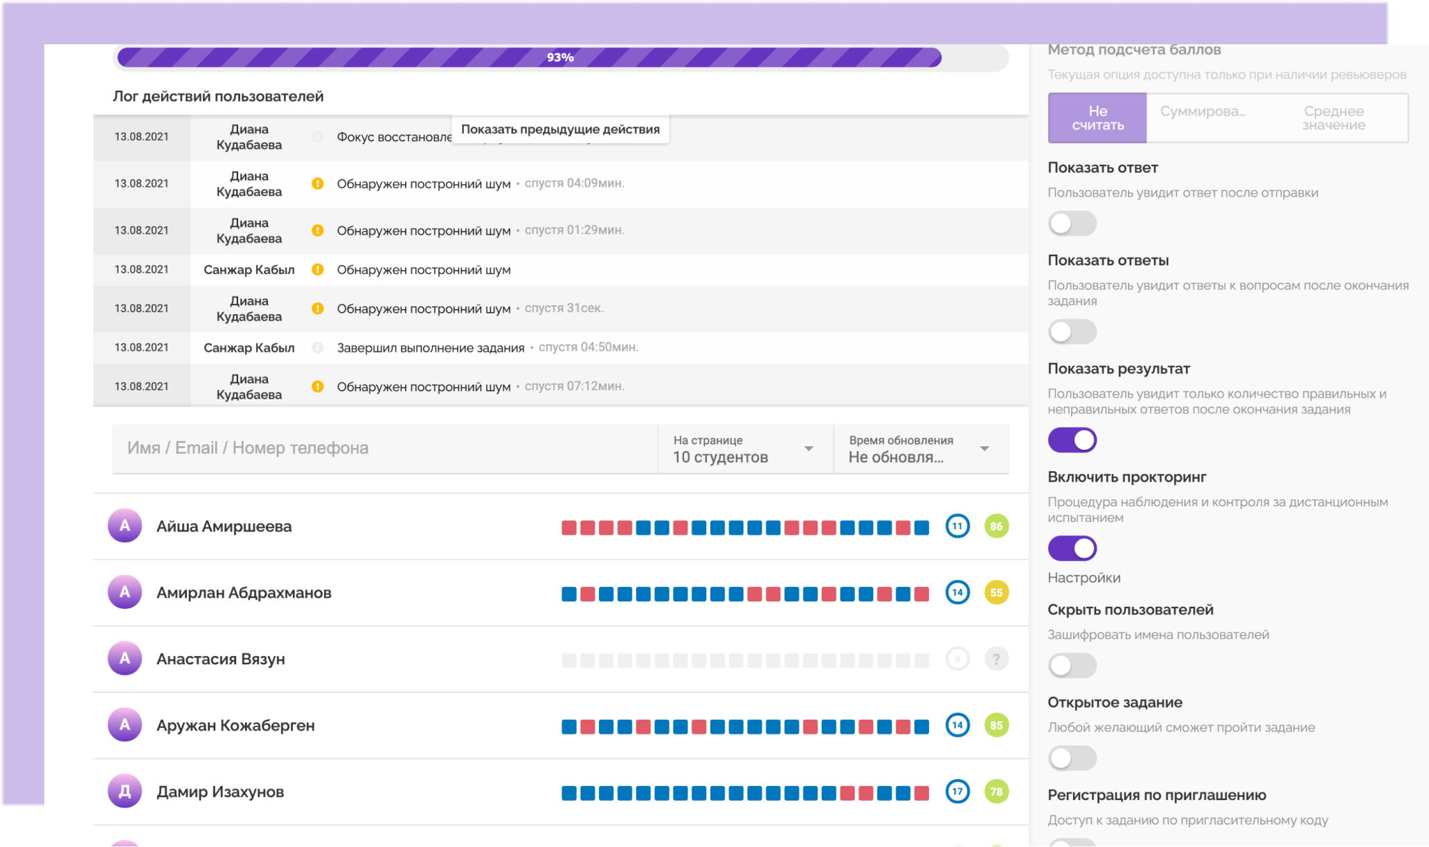Screen dimensions: 1429x847
Task: Open Айша Амиршеева student name
Action: coord(224,527)
